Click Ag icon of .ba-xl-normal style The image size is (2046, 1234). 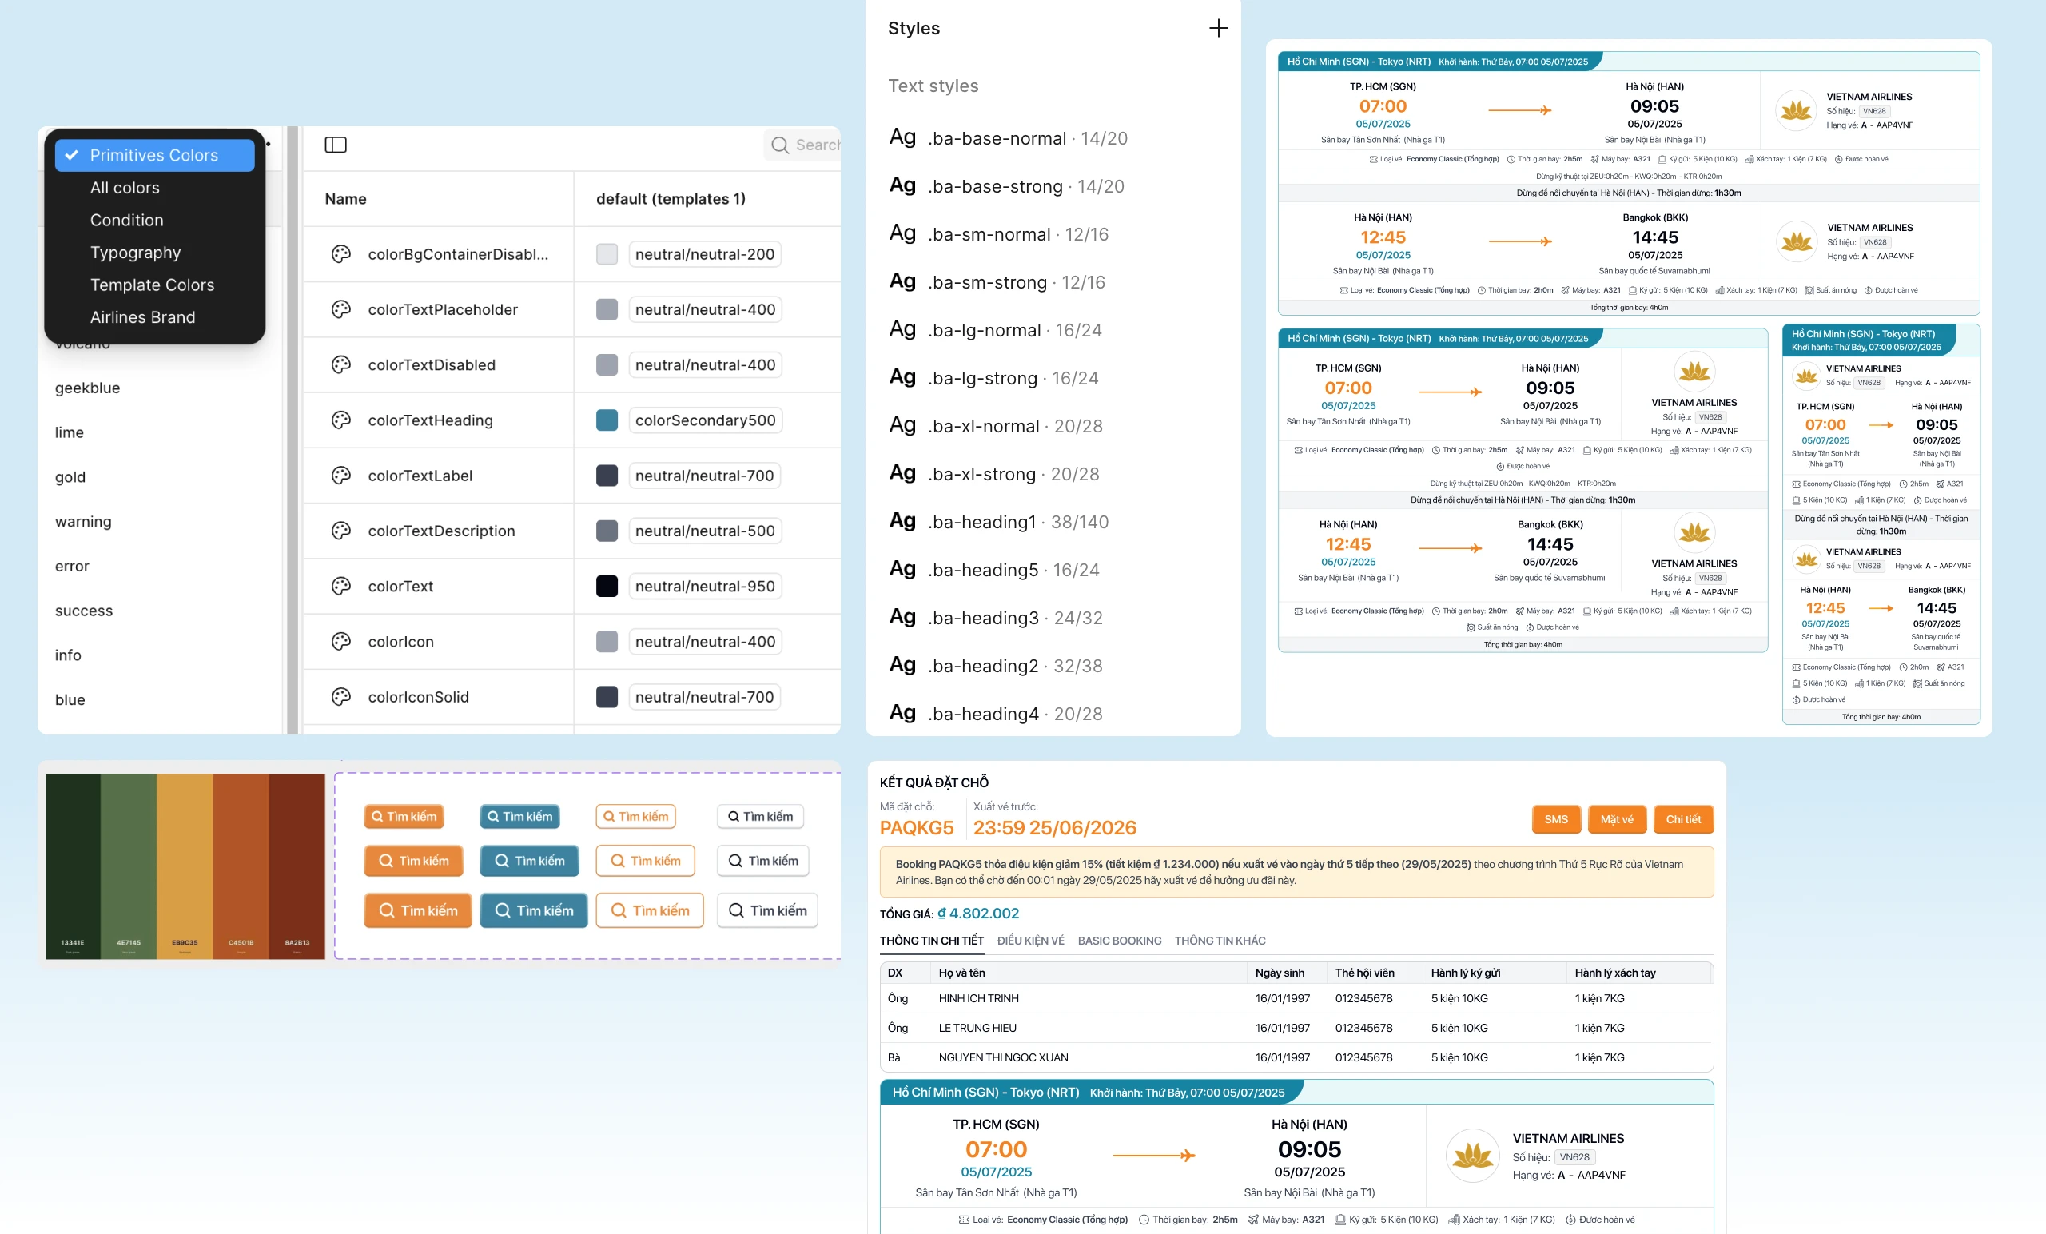tap(902, 426)
